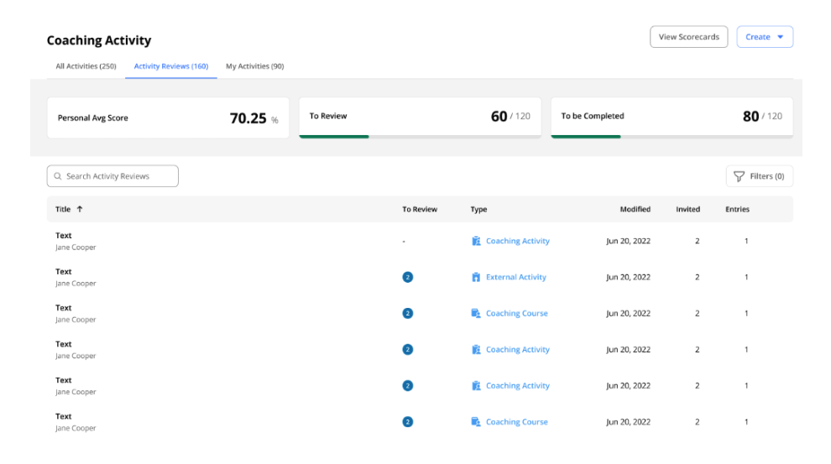831x464 pixels.
Task: Click the Personal Avg Score card
Action: [x=168, y=117]
